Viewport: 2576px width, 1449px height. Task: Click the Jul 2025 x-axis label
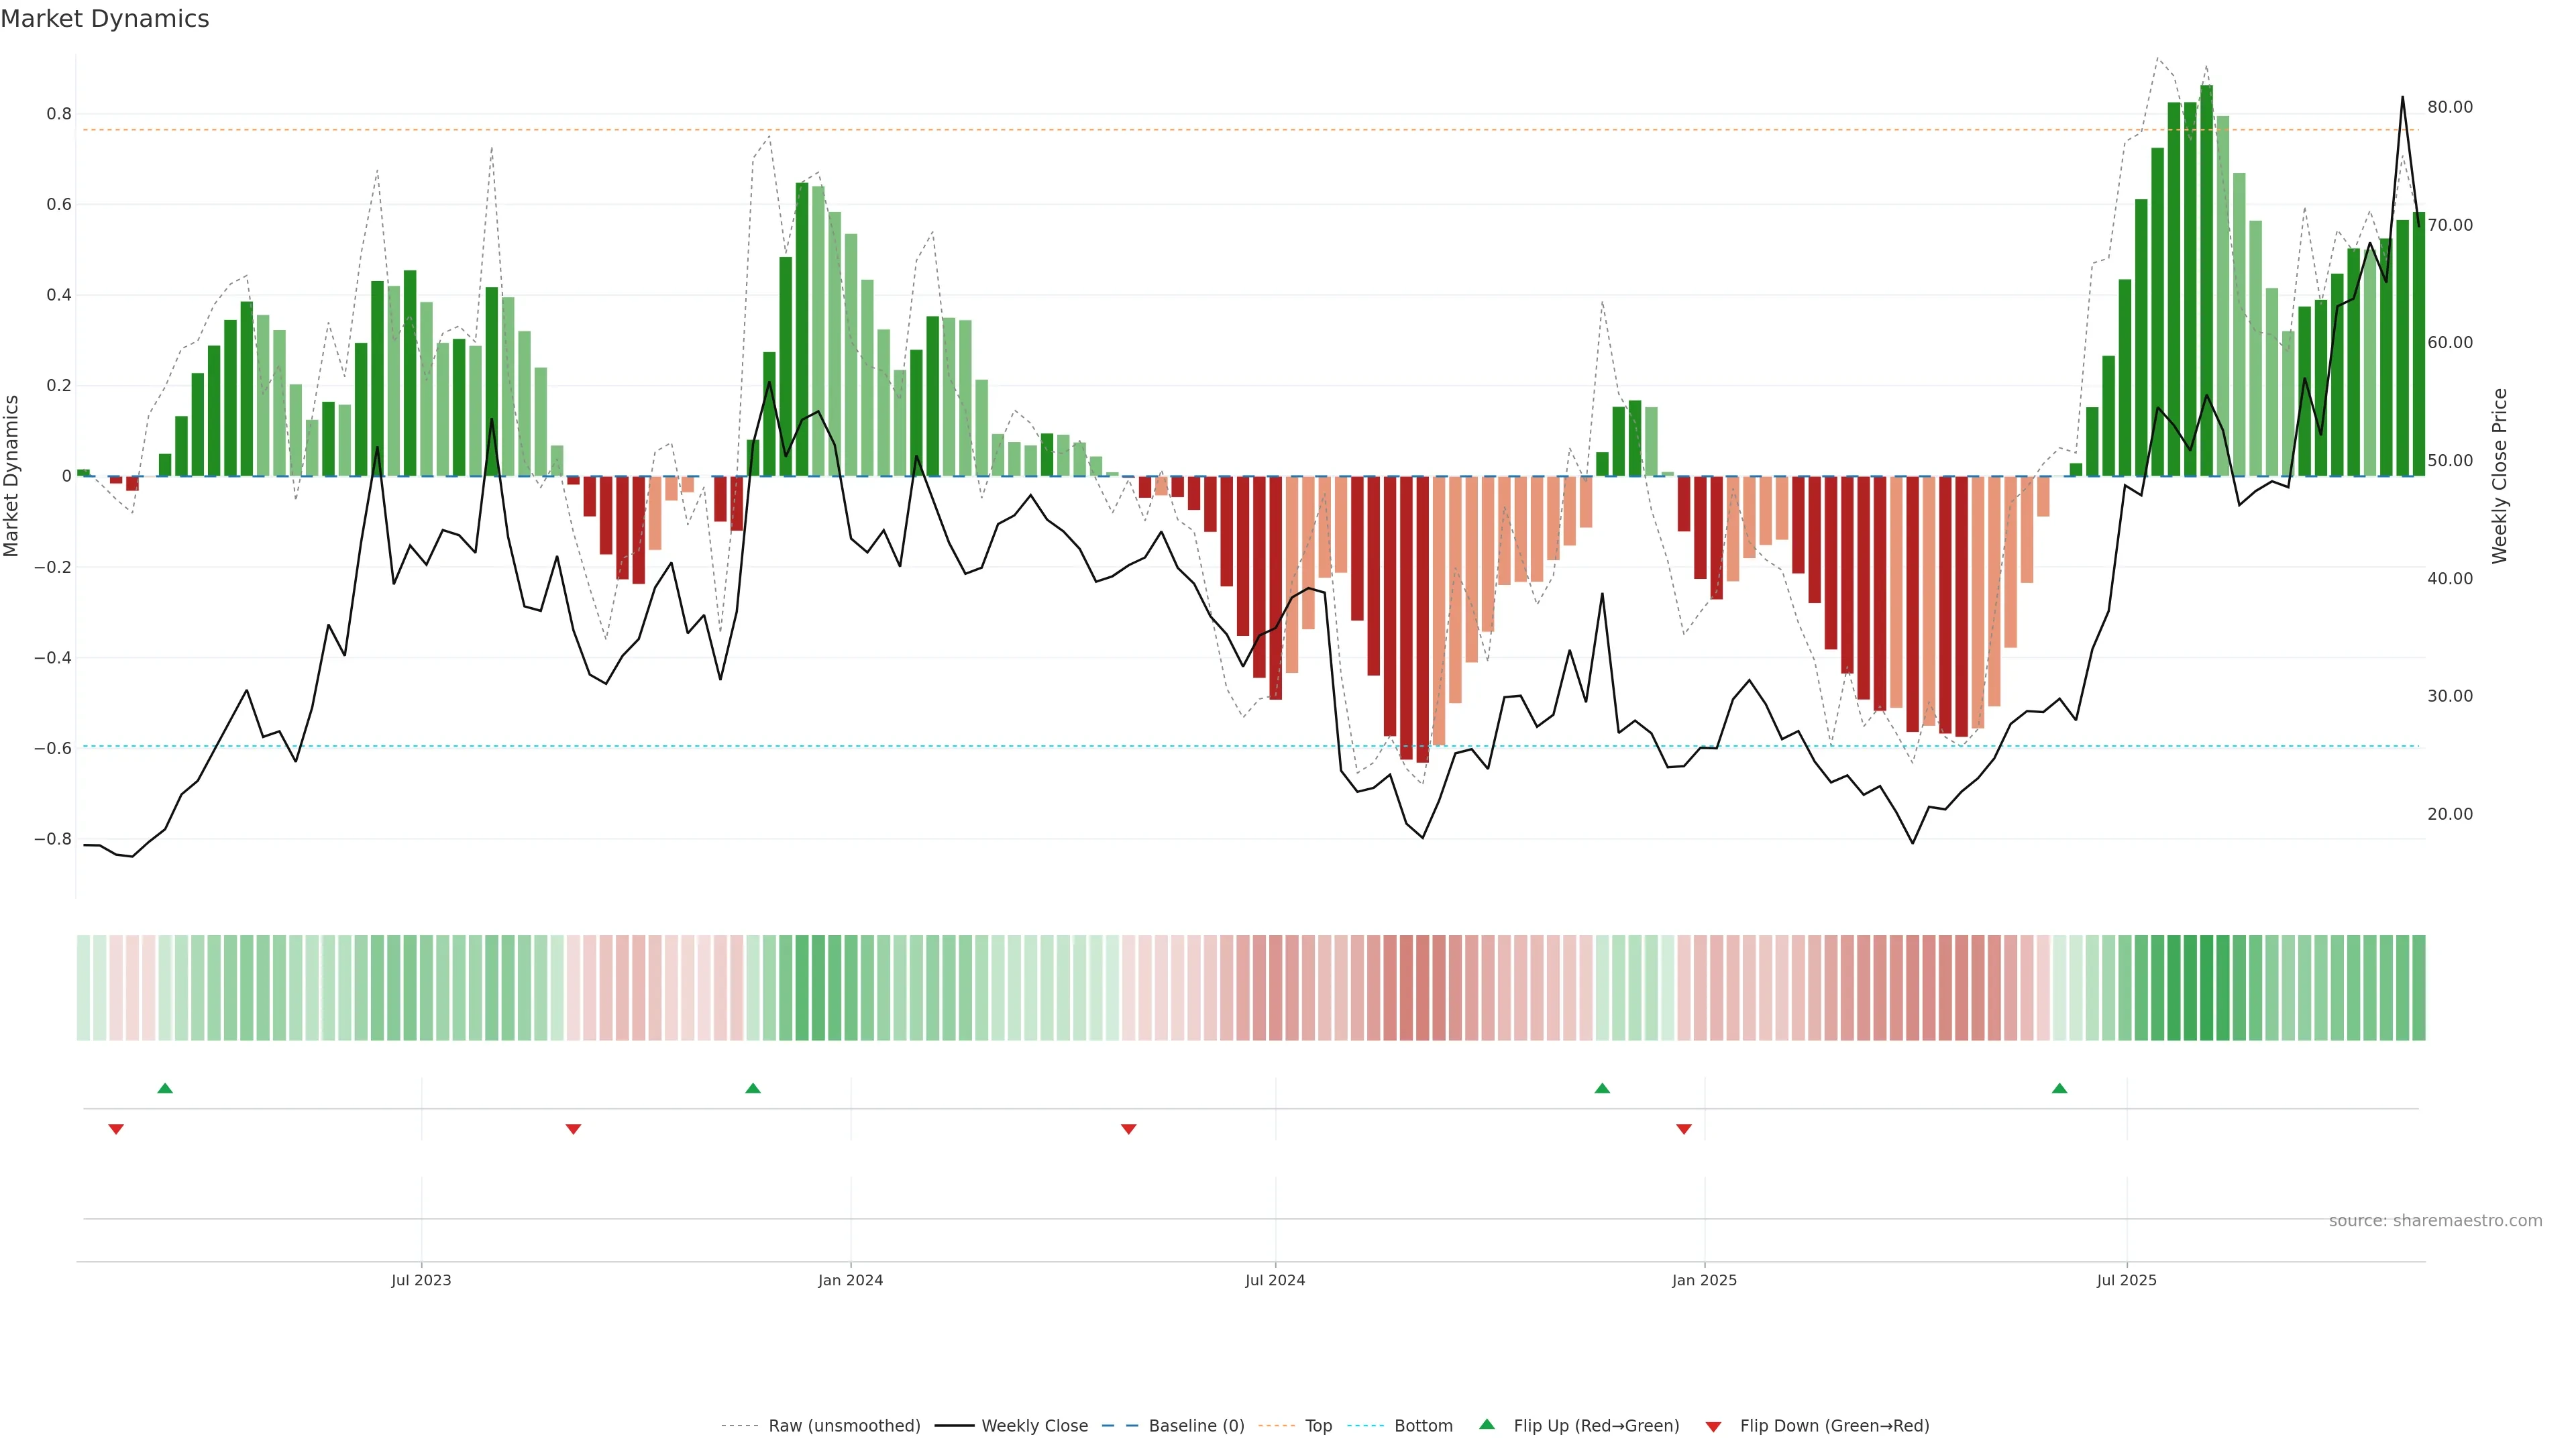[2126, 1280]
